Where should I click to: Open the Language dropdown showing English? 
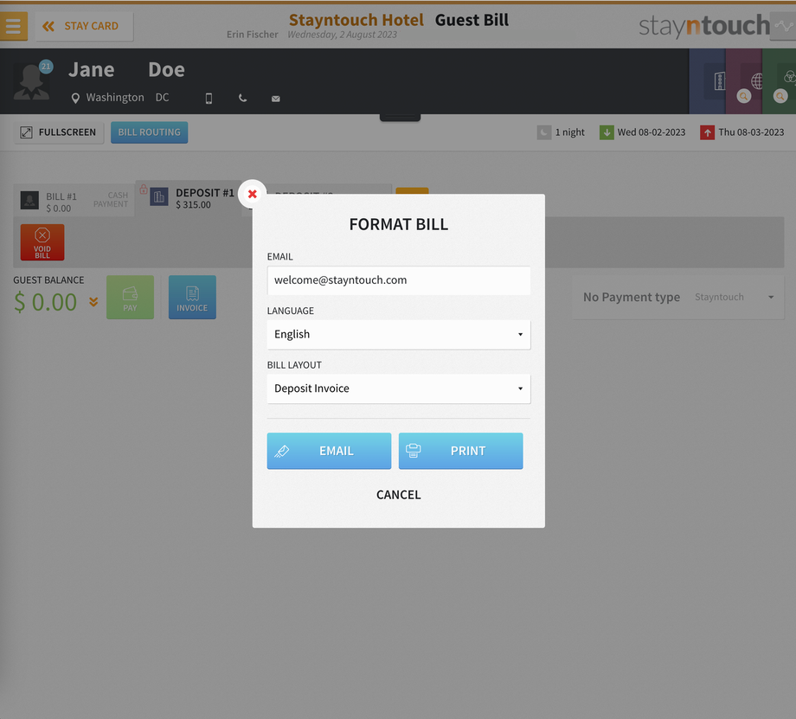[399, 335]
